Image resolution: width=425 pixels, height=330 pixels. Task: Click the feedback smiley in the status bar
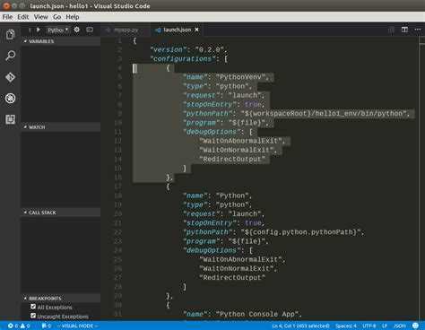point(415,326)
